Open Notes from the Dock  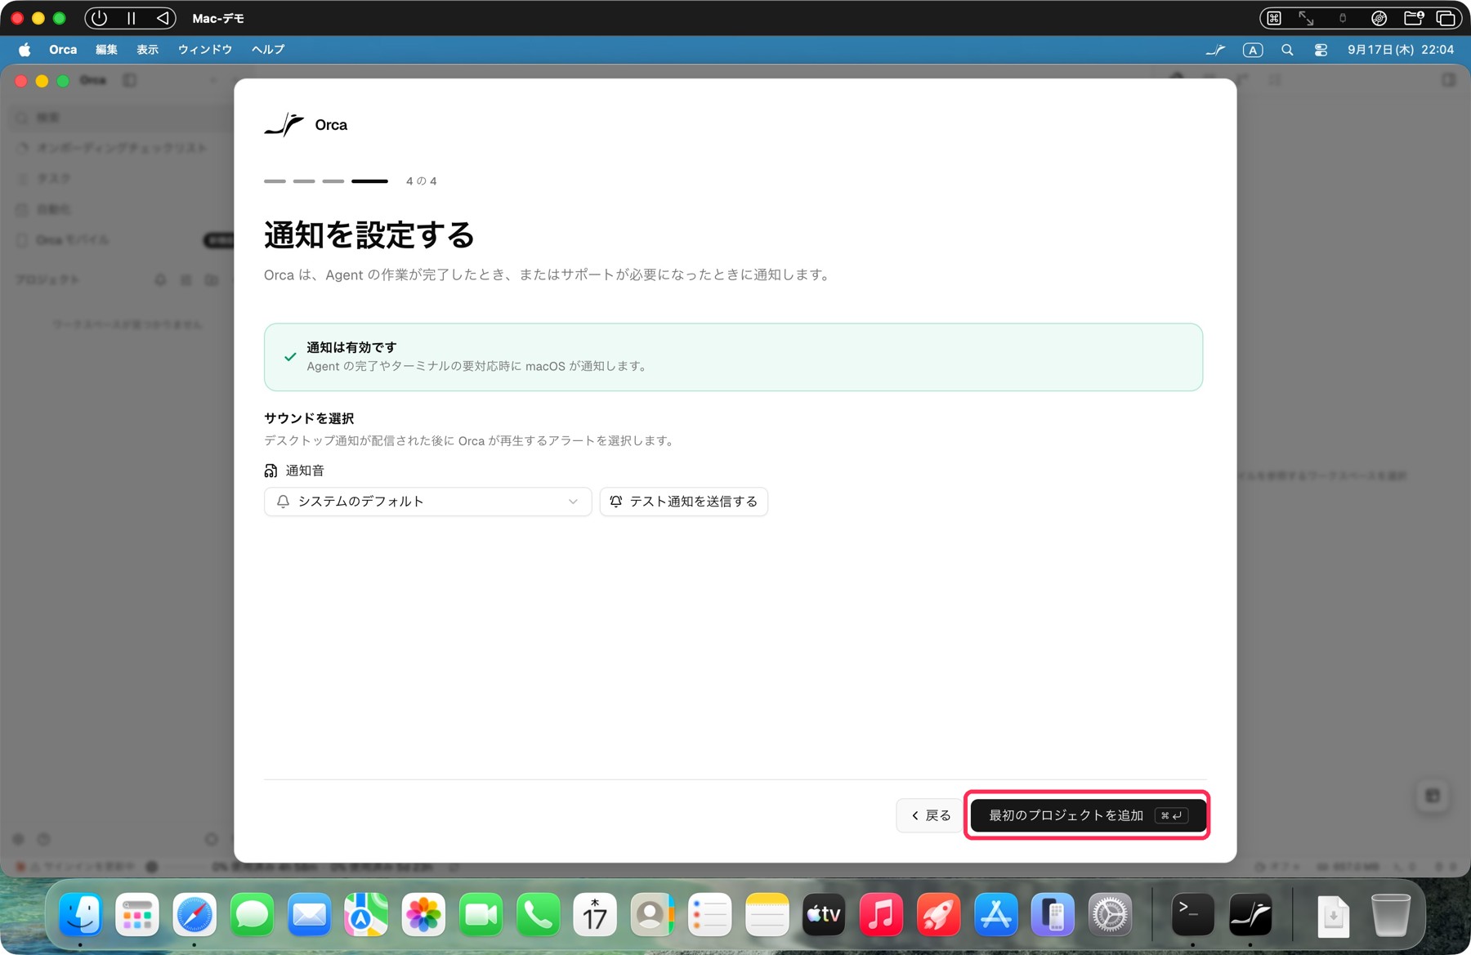point(767,915)
